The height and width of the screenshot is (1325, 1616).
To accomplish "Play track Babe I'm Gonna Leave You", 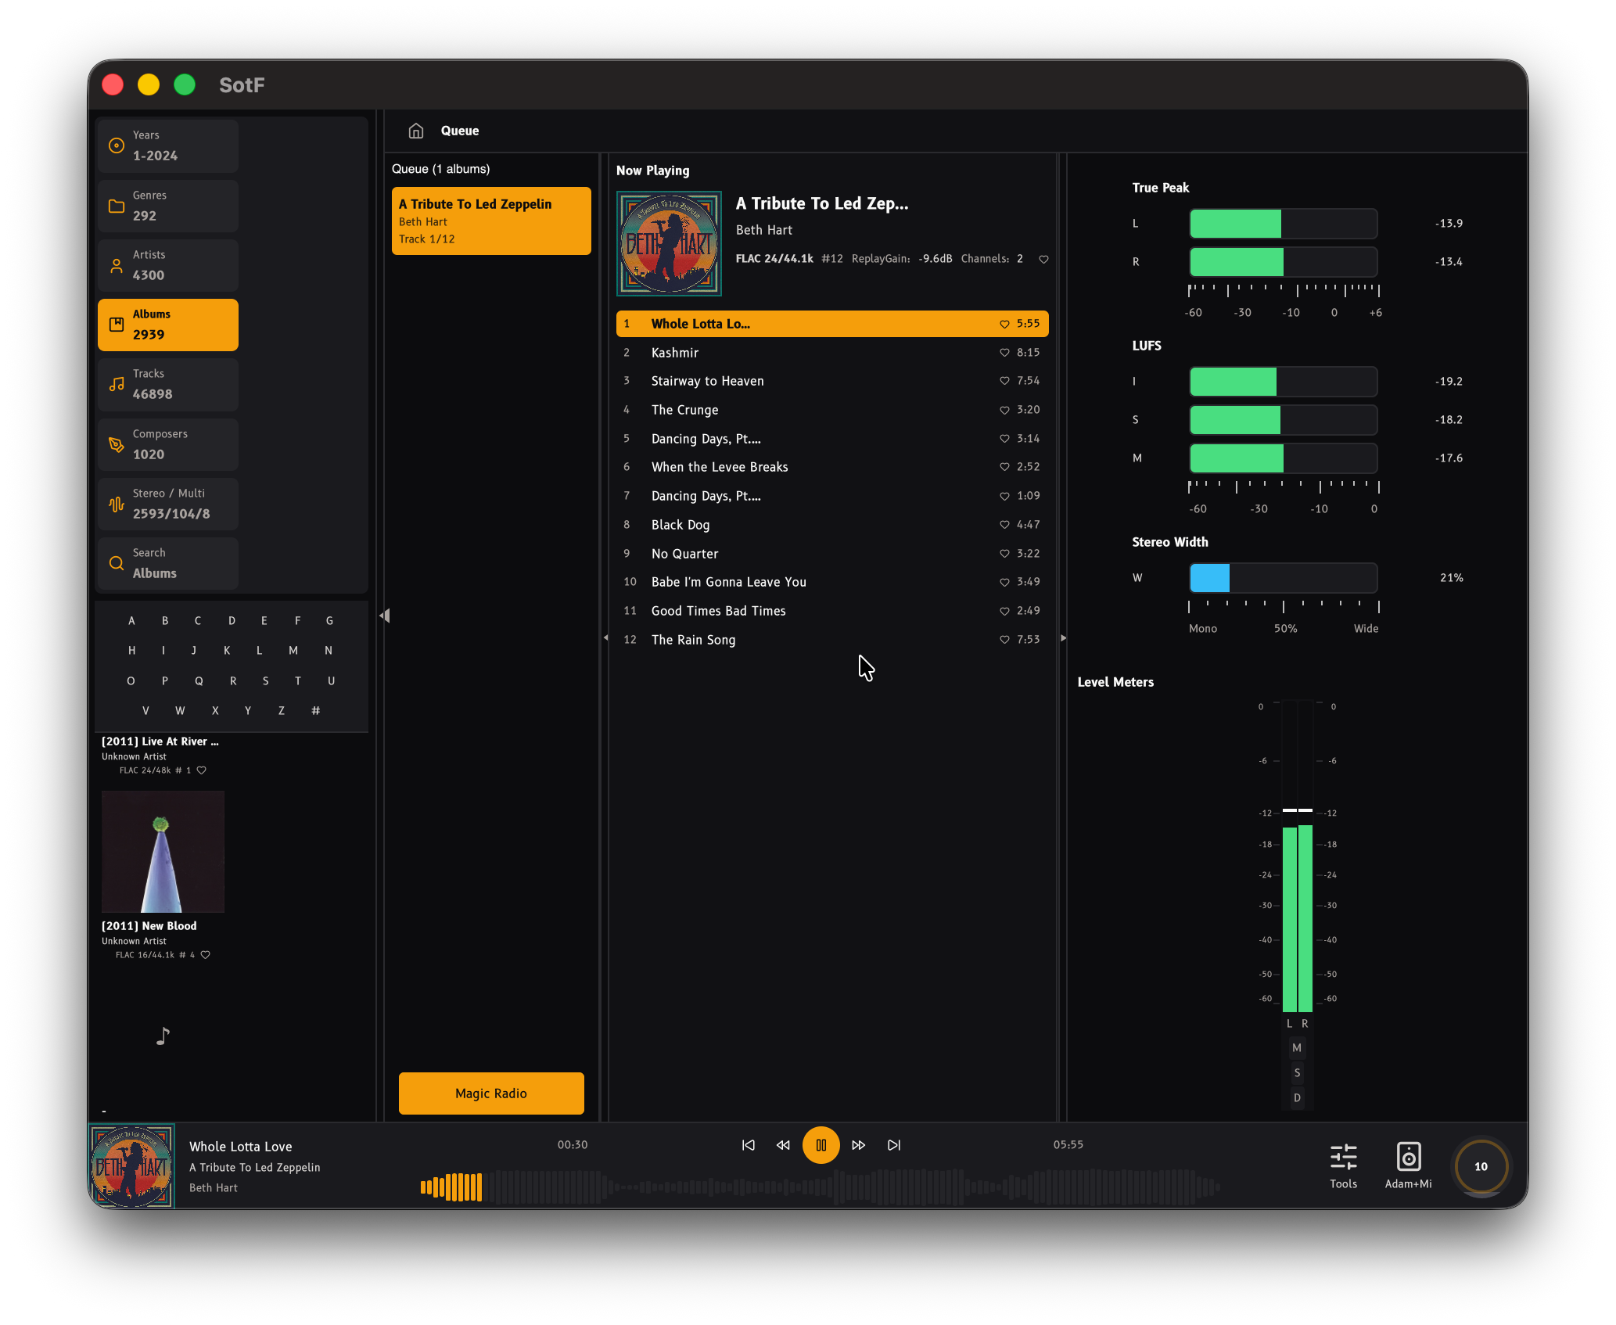I will pos(832,582).
